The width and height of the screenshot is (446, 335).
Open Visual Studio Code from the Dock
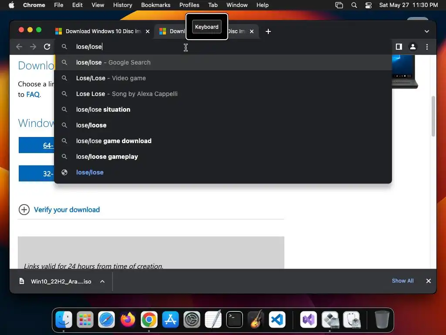click(277, 319)
